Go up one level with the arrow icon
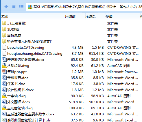Viewport: 142px width, 122px height. 6,7
